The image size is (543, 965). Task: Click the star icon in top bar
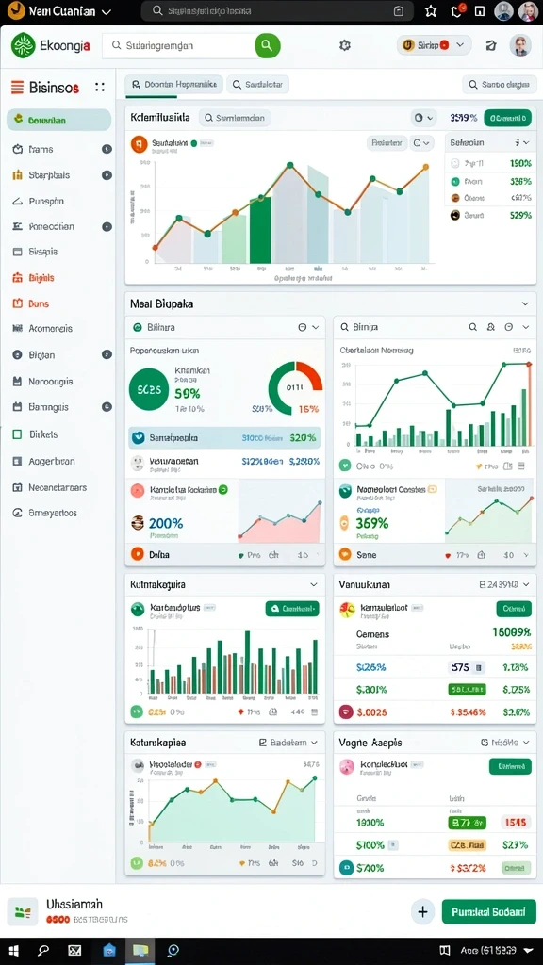(431, 11)
